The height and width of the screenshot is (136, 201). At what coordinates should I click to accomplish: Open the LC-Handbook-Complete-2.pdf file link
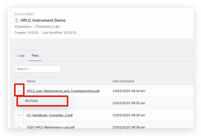pos(49,115)
